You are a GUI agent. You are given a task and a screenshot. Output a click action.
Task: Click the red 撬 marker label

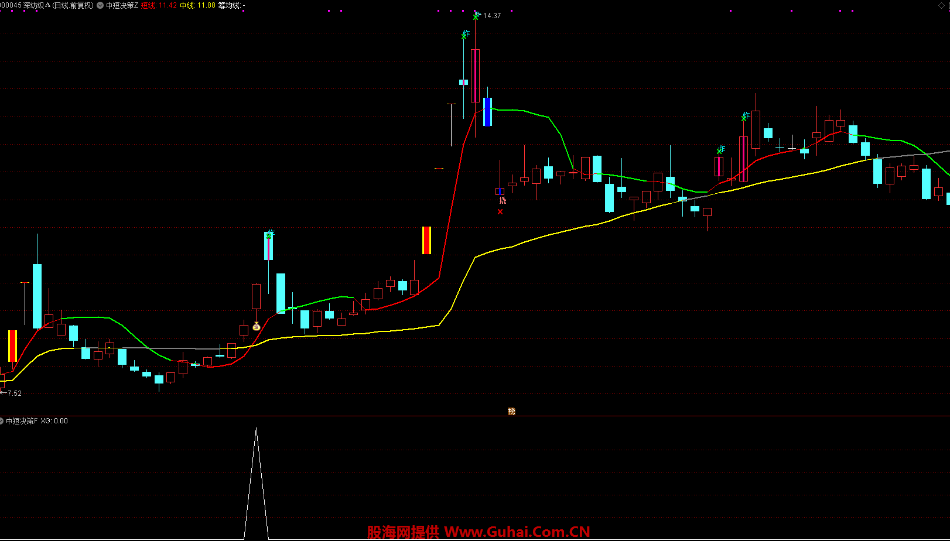point(503,200)
